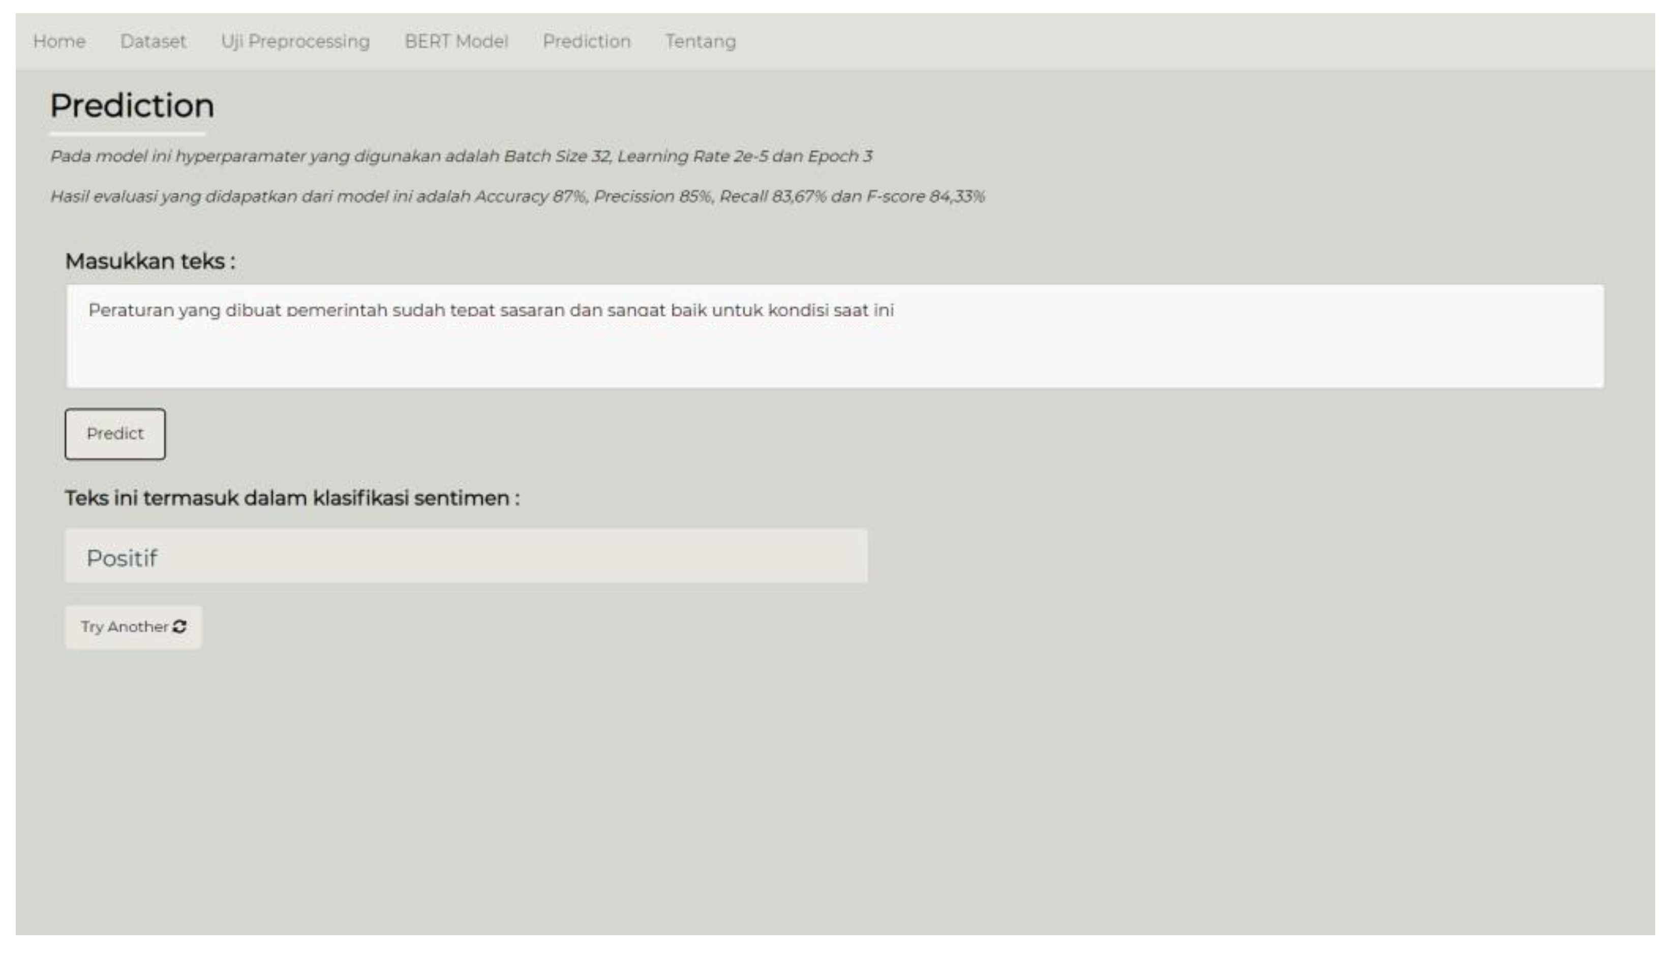Click the evaluation results Accuracy line
Viewport: 1672px width, 953px height.
[x=517, y=196]
